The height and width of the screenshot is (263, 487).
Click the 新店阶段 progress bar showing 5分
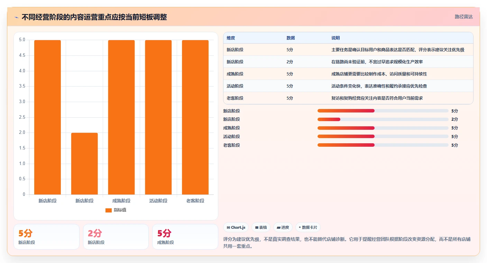pos(383,111)
